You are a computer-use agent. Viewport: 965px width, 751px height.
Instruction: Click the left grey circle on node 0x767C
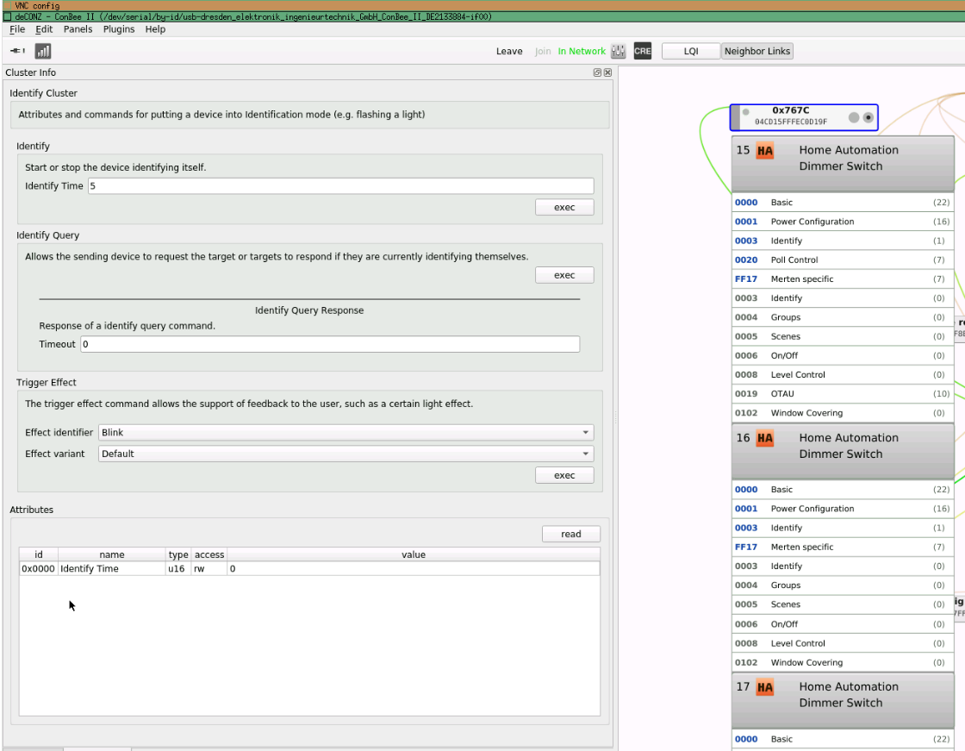pyautogui.click(x=854, y=117)
